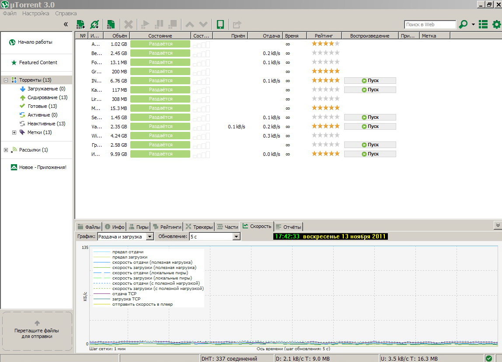The image size is (502, 362).
Task: Click the Add Torrent from URL icon
Action: point(94,24)
